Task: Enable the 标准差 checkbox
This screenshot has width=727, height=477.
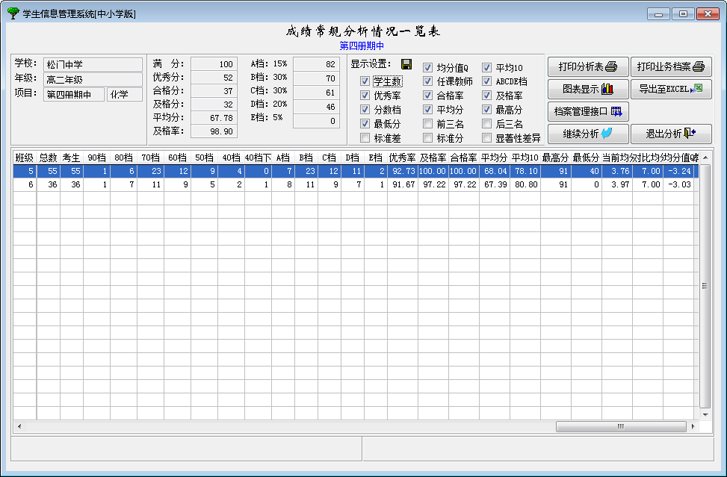Action: click(365, 138)
